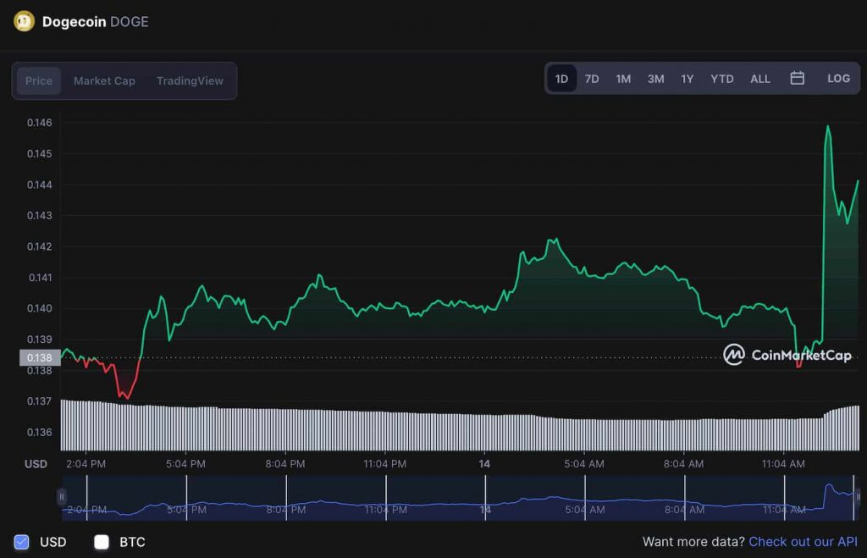Click the Dogecoin coin logo icon

[x=24, y=21]
